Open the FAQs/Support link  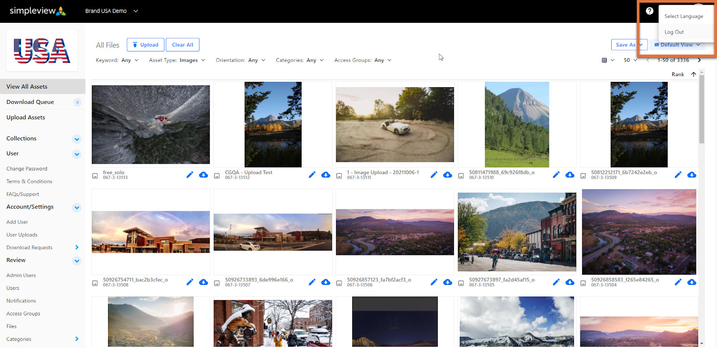point(23,195)
